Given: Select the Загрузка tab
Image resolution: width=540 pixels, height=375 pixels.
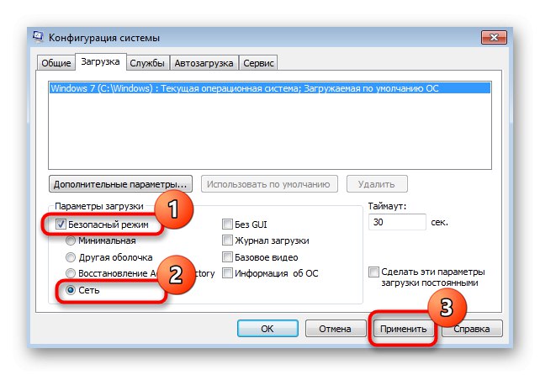Looking at the screenshot, I should click(100, 62).
